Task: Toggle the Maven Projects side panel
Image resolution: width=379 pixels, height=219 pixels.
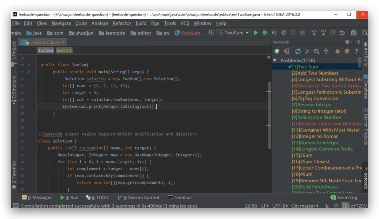Action: pos(365,126)
